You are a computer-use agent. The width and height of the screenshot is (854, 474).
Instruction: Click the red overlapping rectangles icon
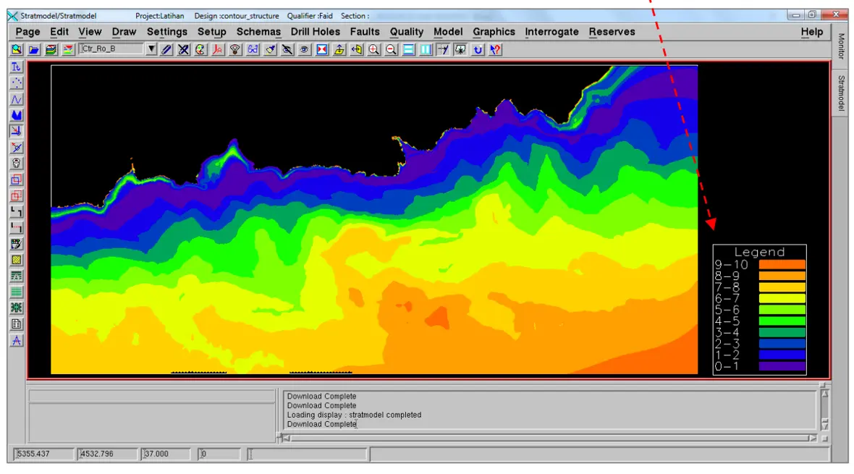point(17,195)
